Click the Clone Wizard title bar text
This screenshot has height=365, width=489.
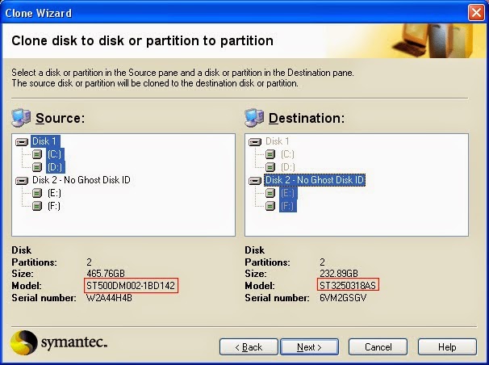[x=39, y=13]
